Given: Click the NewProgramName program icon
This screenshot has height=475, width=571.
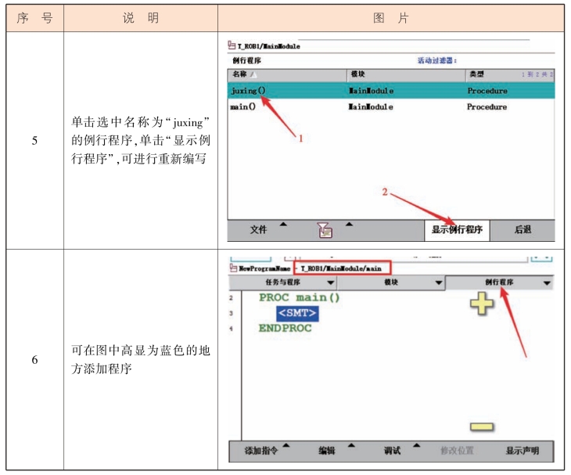Looking at the screenshot, I should (x=233, y=268).
